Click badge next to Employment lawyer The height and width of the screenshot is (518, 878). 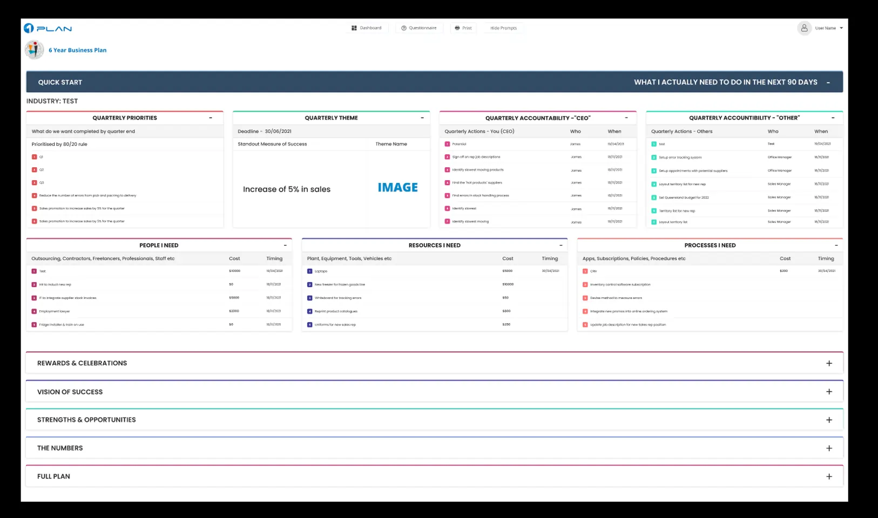coord(34,311)
